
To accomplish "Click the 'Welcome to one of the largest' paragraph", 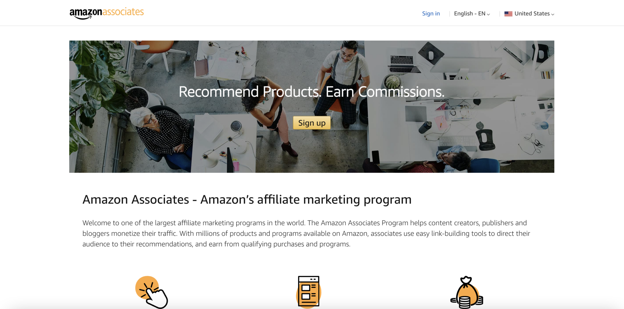I will point(306,234).
